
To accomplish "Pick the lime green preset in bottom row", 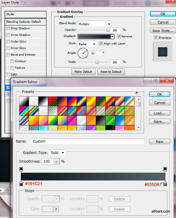I will pyautogui.click(x=101, y=128).
